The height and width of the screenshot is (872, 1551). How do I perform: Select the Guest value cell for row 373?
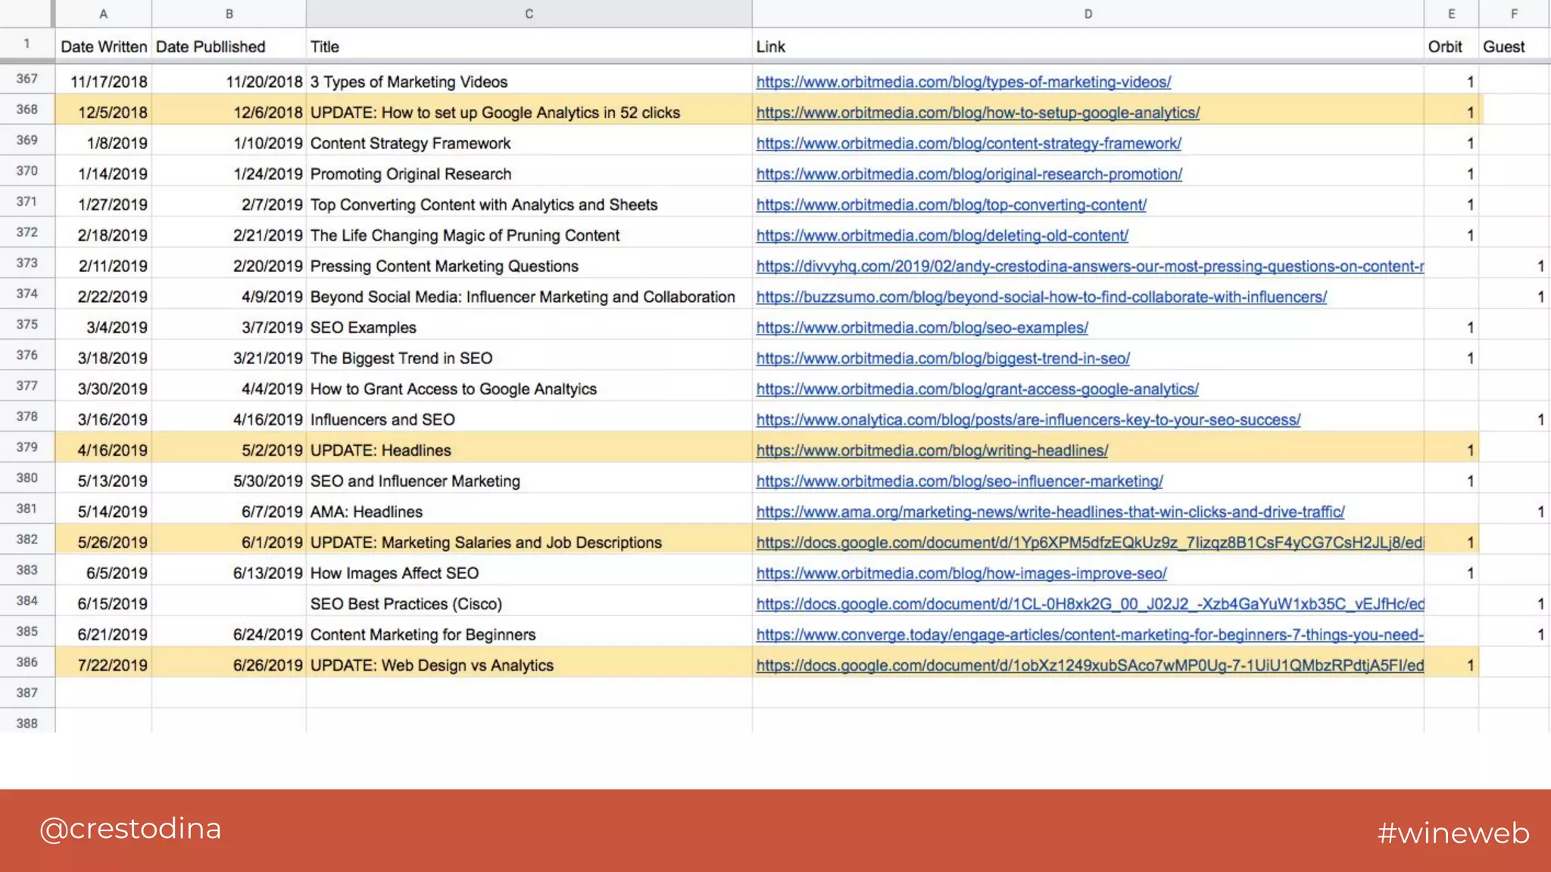click(1513, 266)
